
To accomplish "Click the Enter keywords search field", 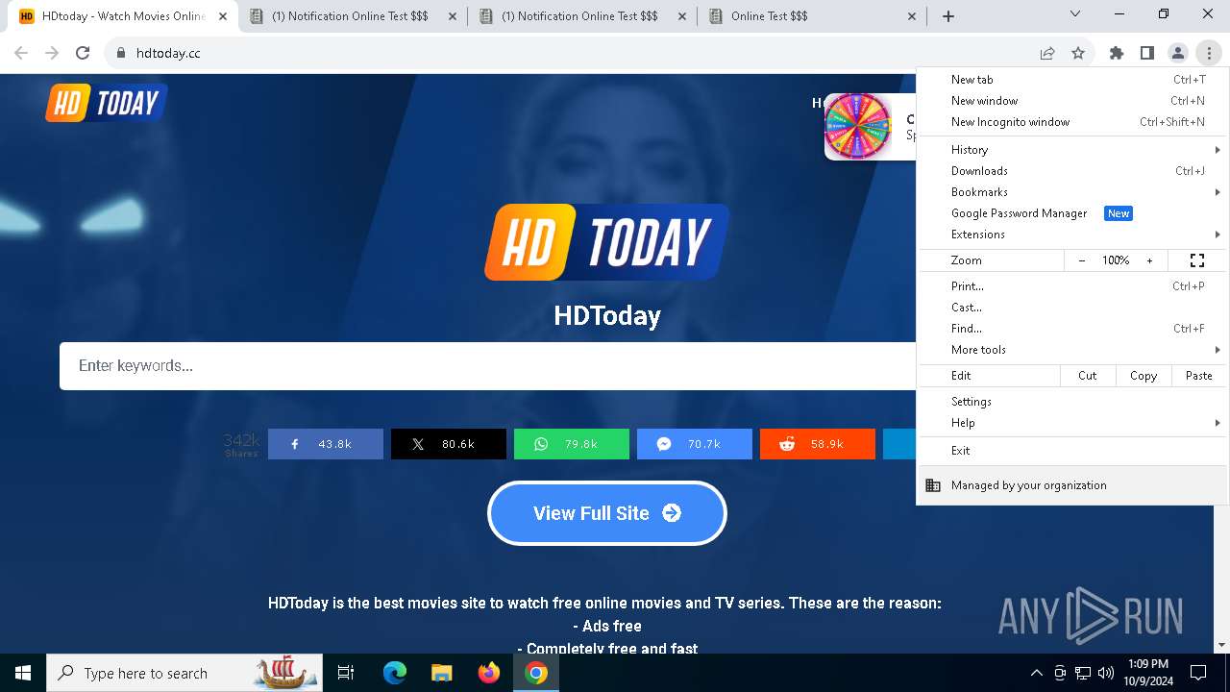I will (x=488, y=366).
